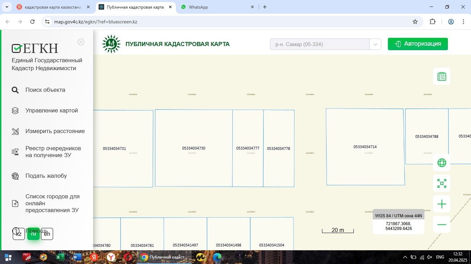
Task: Open the tab search dropdown arrow
Action: tap(7, 7)
